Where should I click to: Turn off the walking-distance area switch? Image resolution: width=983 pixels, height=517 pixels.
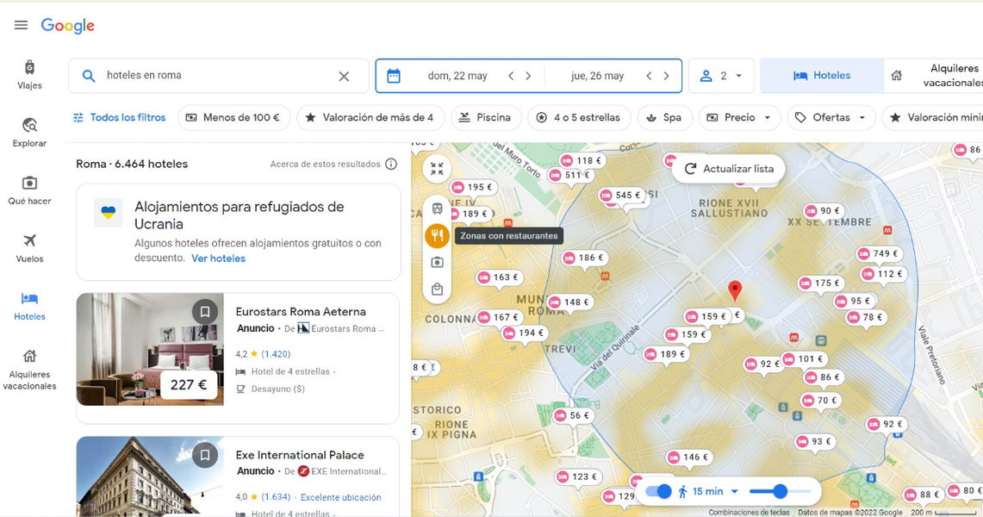658,491
